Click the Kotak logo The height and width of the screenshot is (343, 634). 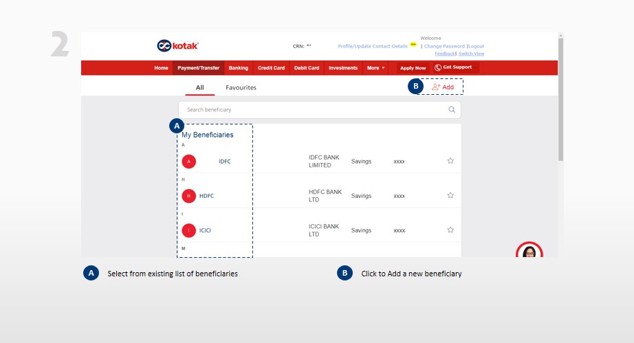point(178,46)
